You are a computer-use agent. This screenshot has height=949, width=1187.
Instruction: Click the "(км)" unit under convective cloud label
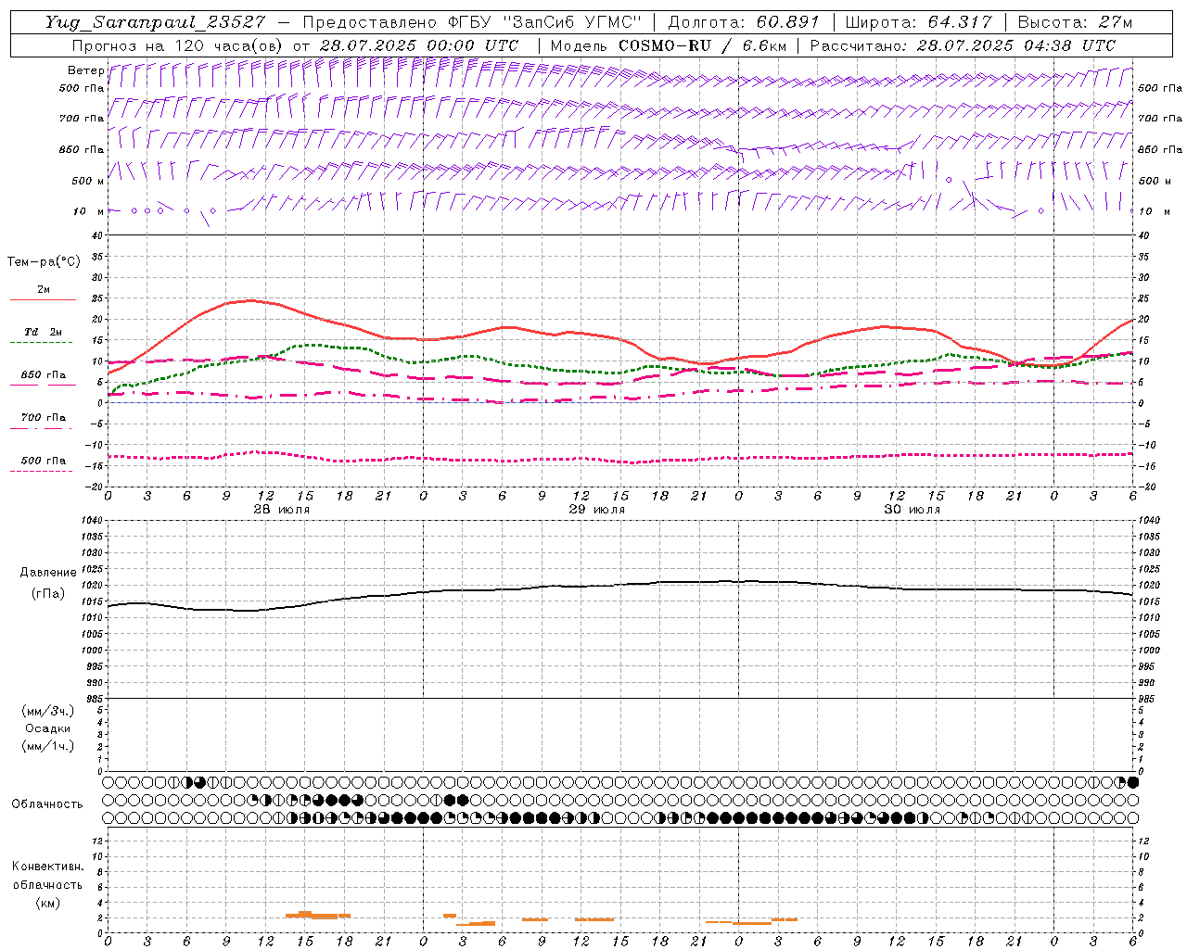point(47,902)
